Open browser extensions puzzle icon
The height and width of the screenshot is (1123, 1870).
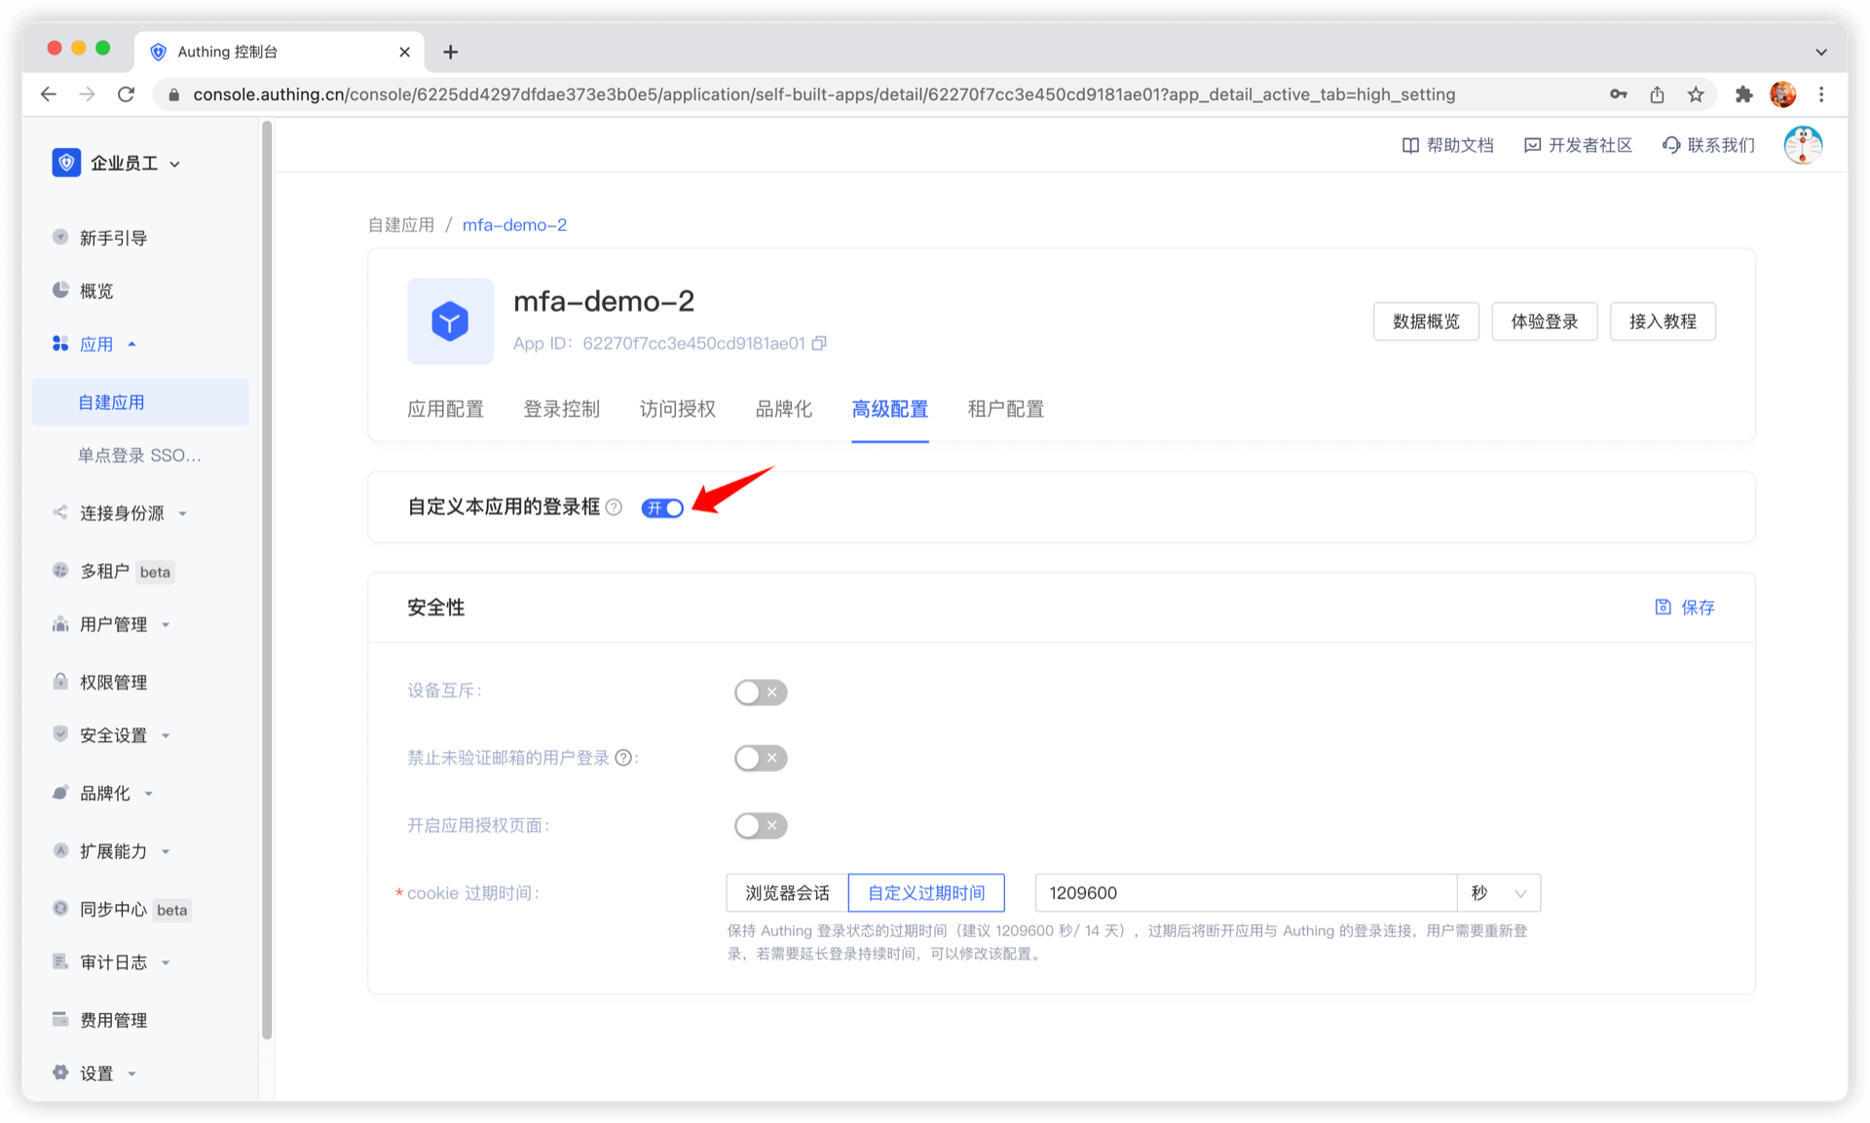point(1743,94)
